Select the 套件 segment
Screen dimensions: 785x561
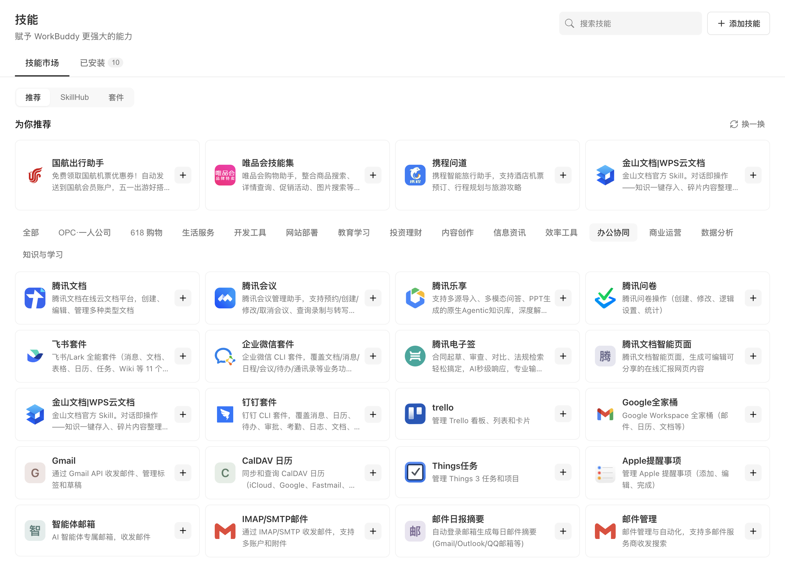click(116, 97)
